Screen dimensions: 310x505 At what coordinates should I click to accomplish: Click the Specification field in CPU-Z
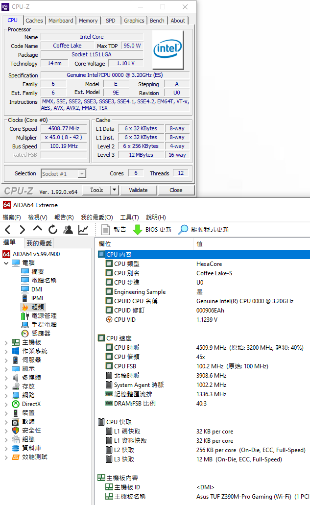coord(115,75)
